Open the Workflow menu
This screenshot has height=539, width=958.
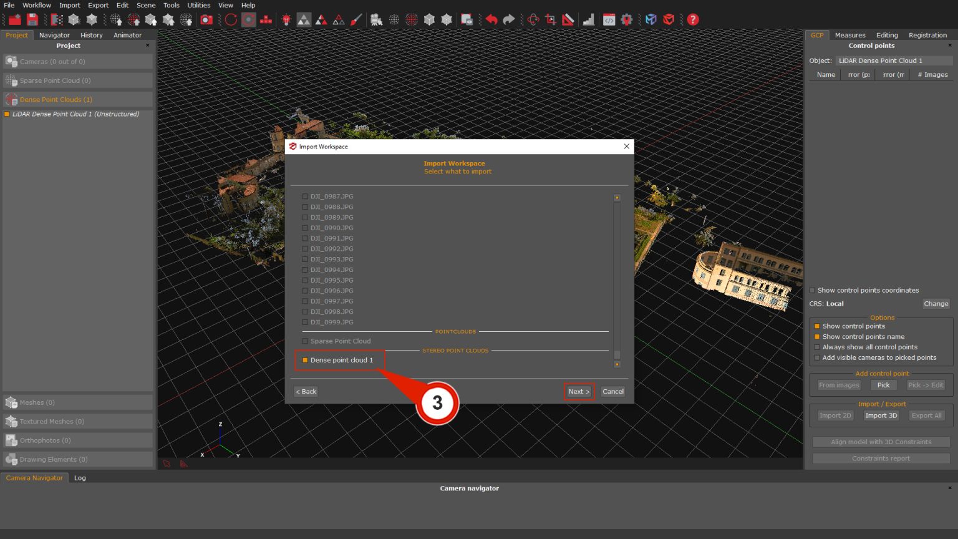36,5
